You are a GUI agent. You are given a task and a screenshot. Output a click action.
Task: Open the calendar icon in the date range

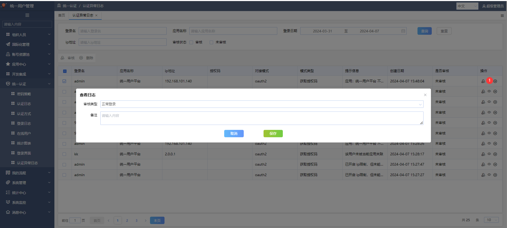(403, 31)
